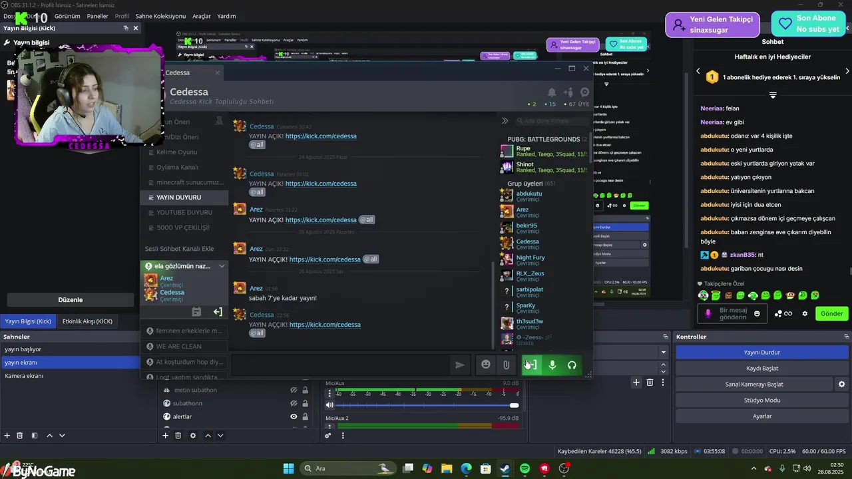Switch to Etkinlik Akışı (KİCK) tab
The width and height of the screenshot is (852, 479).
tap(87, 321)
